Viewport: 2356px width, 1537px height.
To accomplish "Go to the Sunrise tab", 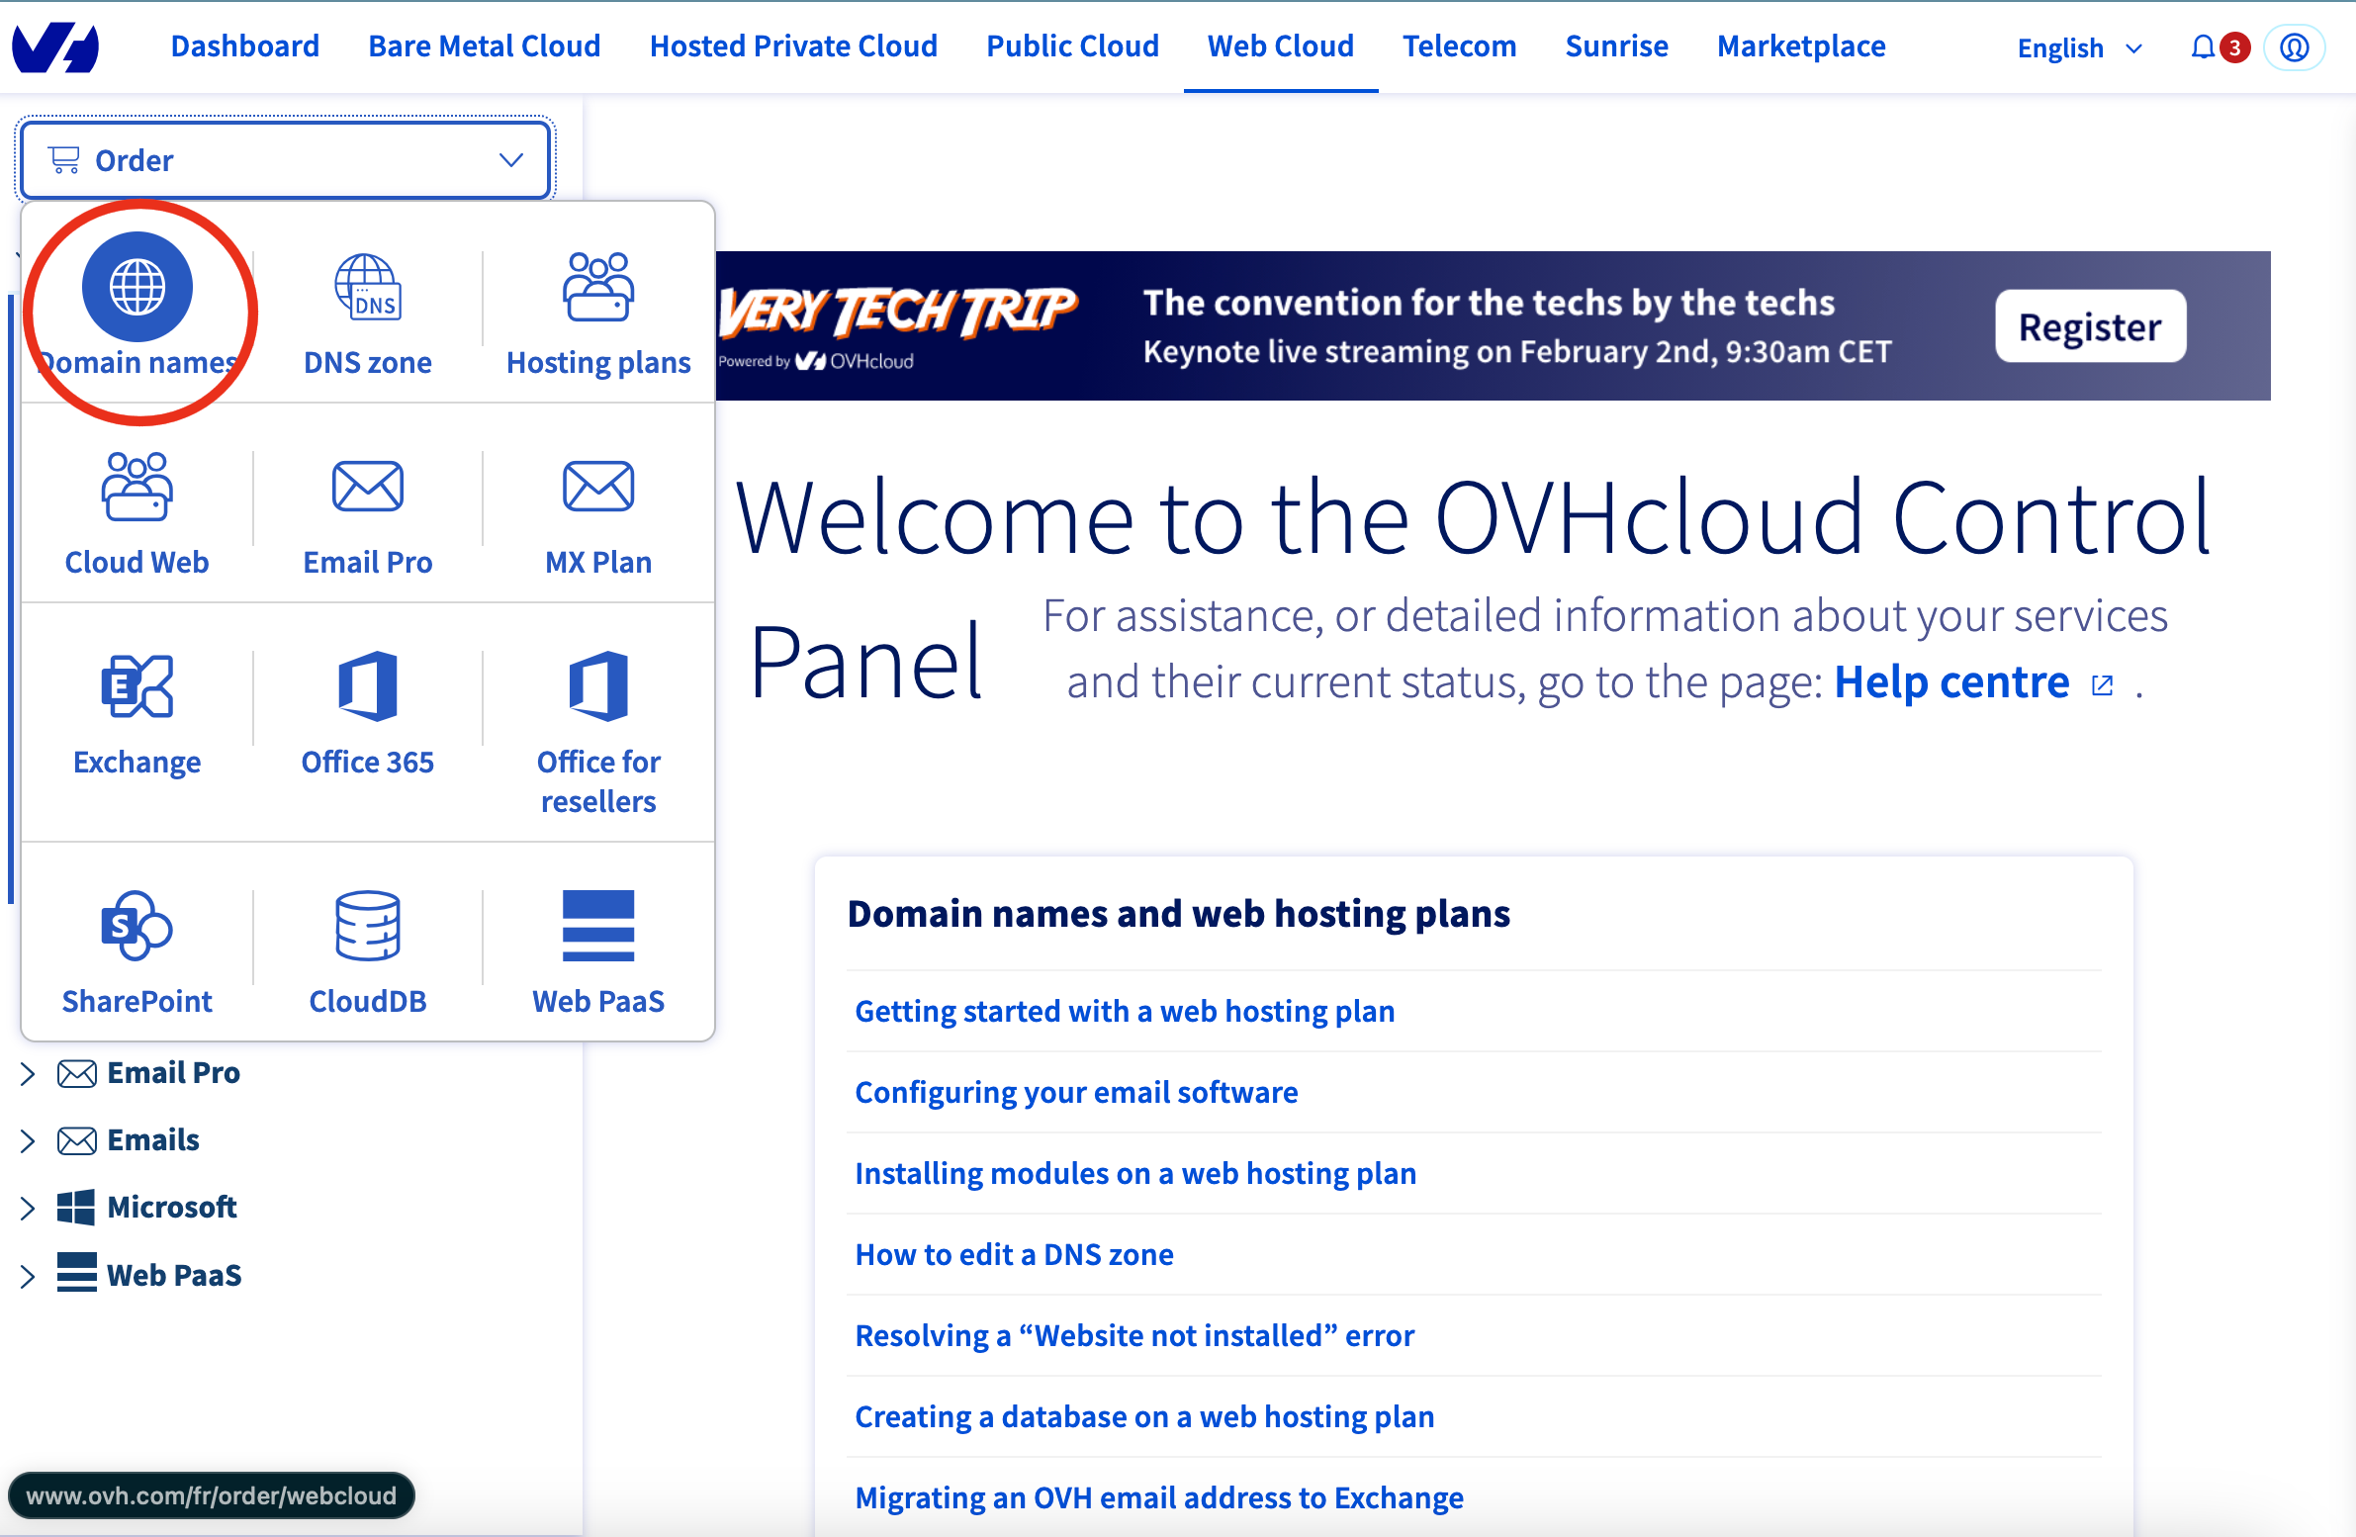I will pos(1615,45).
